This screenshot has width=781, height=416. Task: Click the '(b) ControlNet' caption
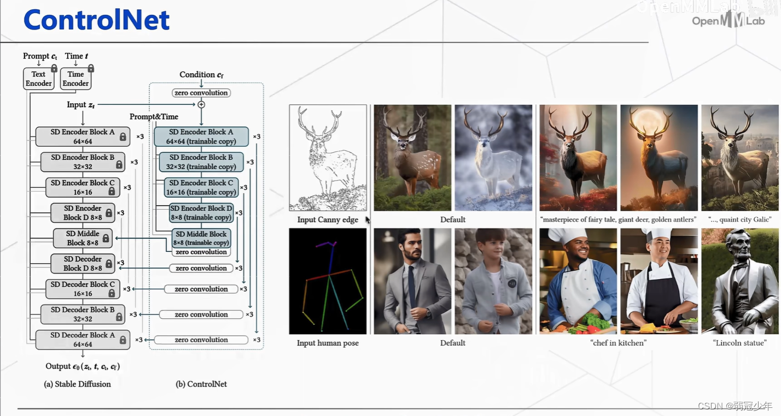201,384
